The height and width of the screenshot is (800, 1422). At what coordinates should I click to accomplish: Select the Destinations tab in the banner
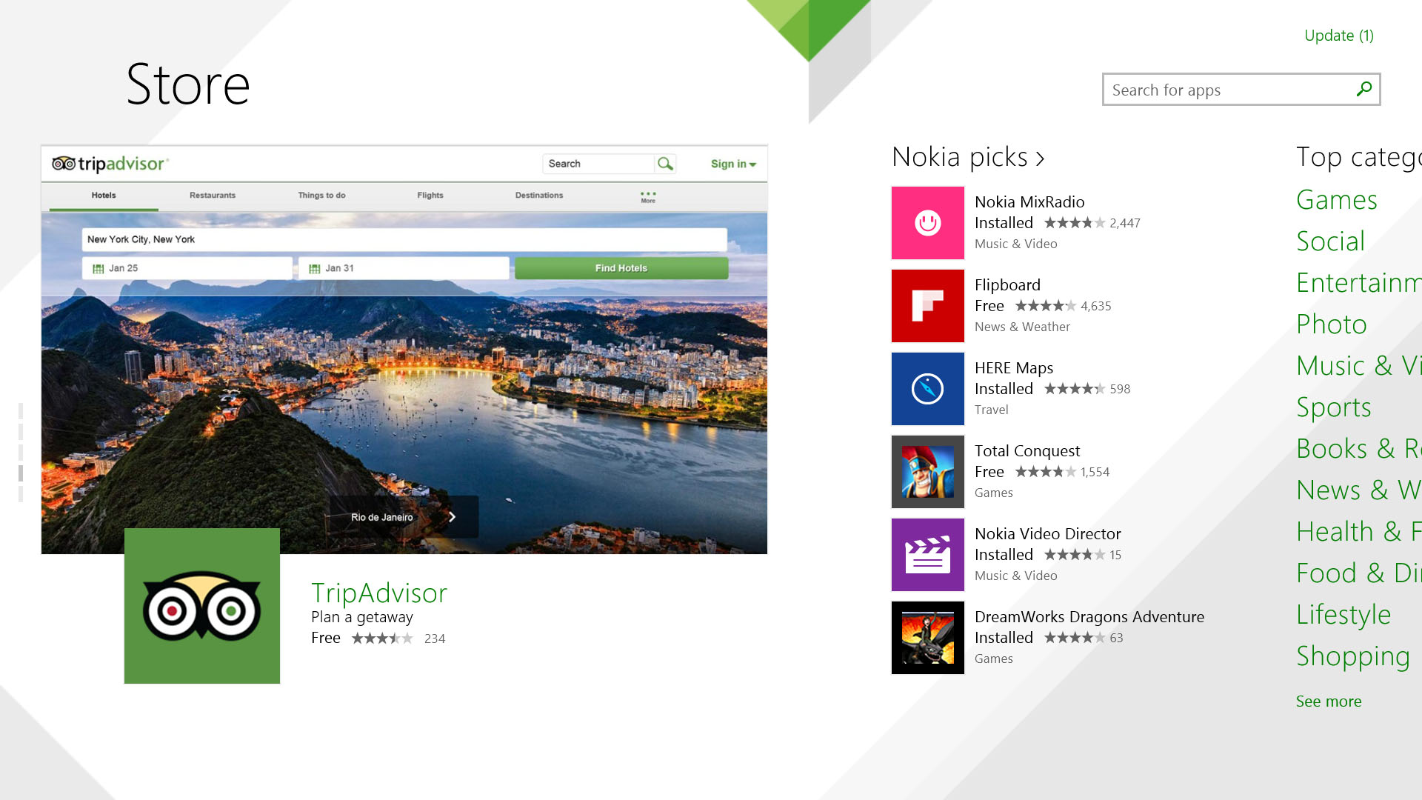(x=539, y=196)
